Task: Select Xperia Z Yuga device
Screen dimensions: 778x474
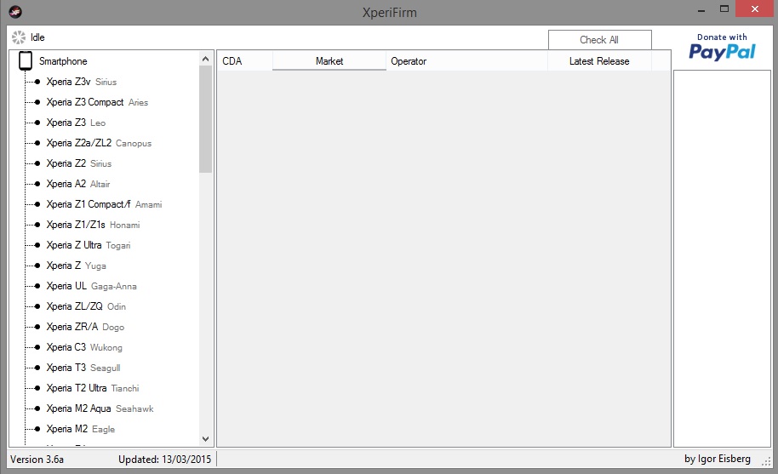Action: (76, 266)
